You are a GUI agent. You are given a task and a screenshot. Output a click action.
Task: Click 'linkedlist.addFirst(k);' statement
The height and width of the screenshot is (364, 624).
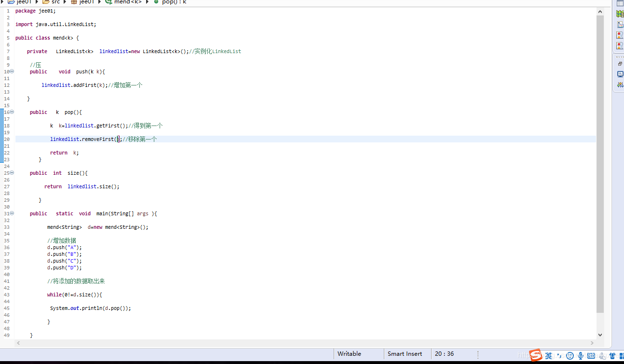click(75, 85)
